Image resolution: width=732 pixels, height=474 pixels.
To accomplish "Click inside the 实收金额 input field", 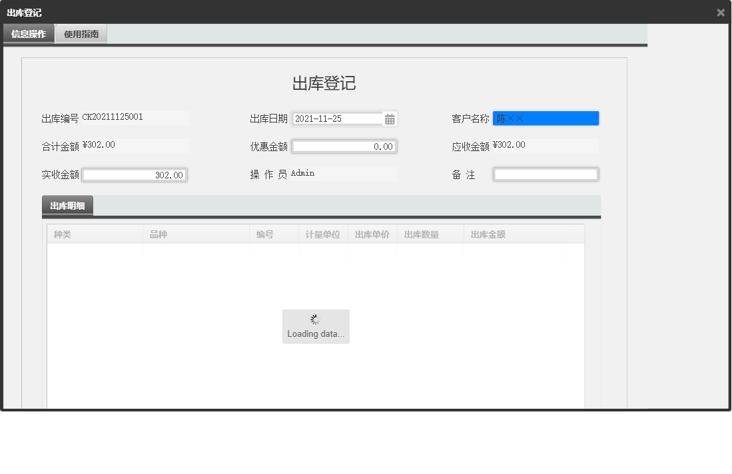I will tap(135, 174).
